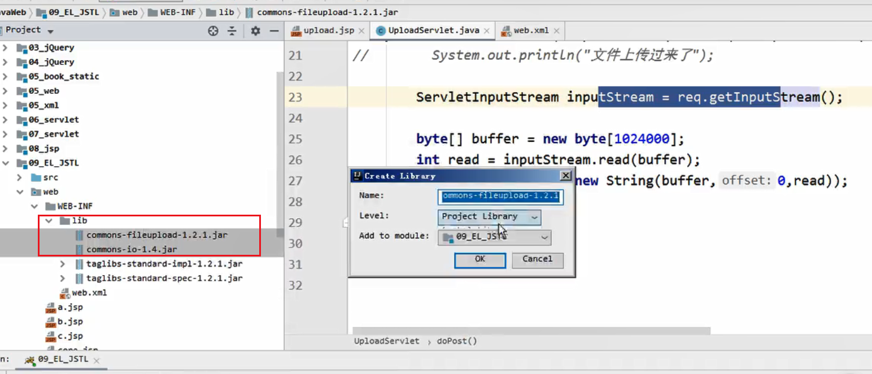Image resolution: width=872 pixels, height=374 pixels.
Task: Expand taglibs-standard-impl-1.2.1.jar
Action: 63,264
